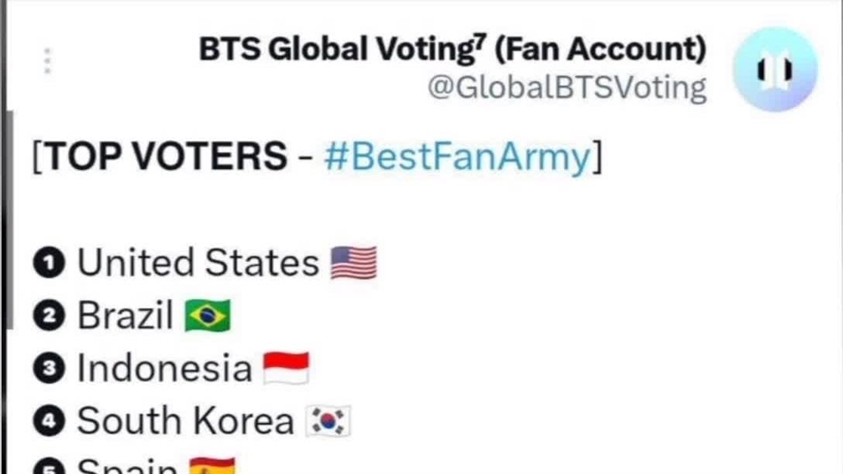Viewport: 843px width, 474px height.
Task: Click the Indonesia list entry text
Action: 165,368
